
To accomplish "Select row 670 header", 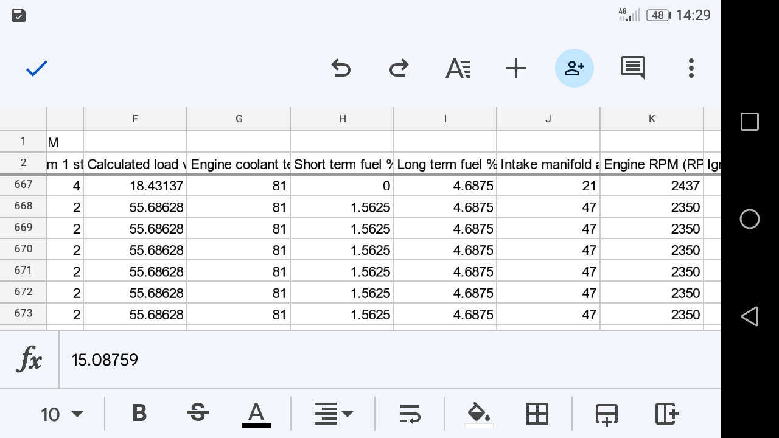I will pos(23,249).
